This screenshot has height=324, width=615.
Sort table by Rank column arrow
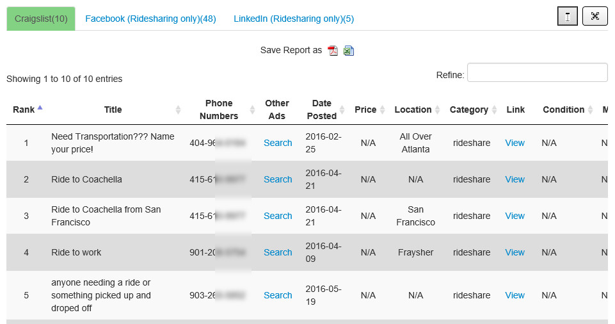coord(40,108)
